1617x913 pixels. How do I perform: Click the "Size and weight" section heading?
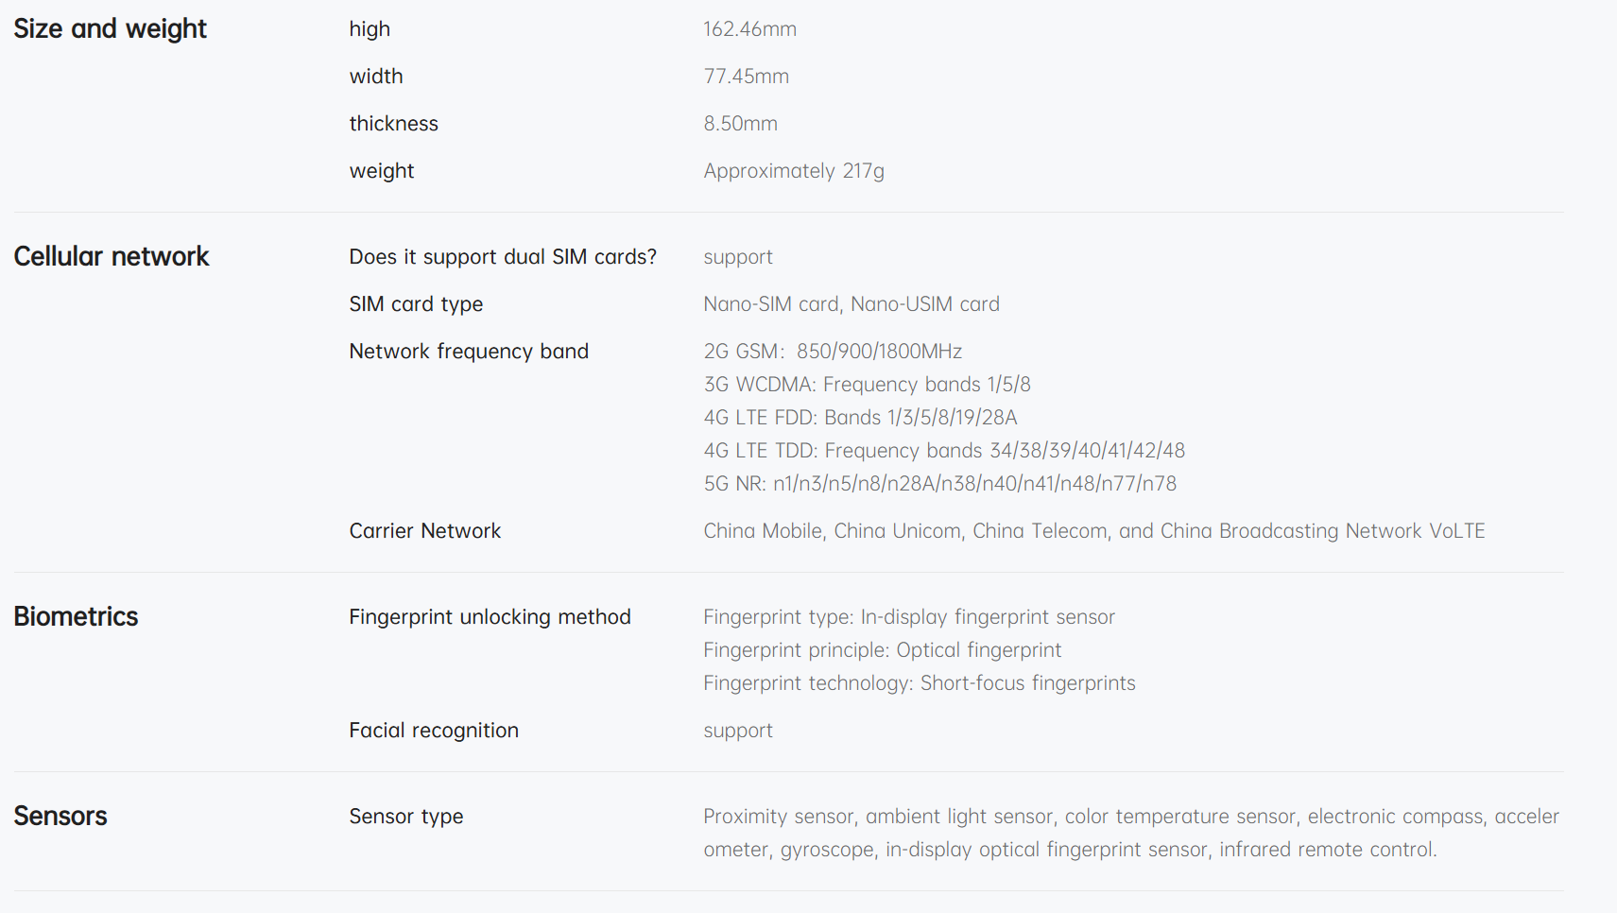pyautogui.click(x=110, y=29)
